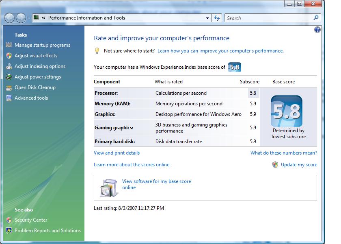Open Manage startup programs task
This screenshot has width=341, height=244.
tap(42, 45)
